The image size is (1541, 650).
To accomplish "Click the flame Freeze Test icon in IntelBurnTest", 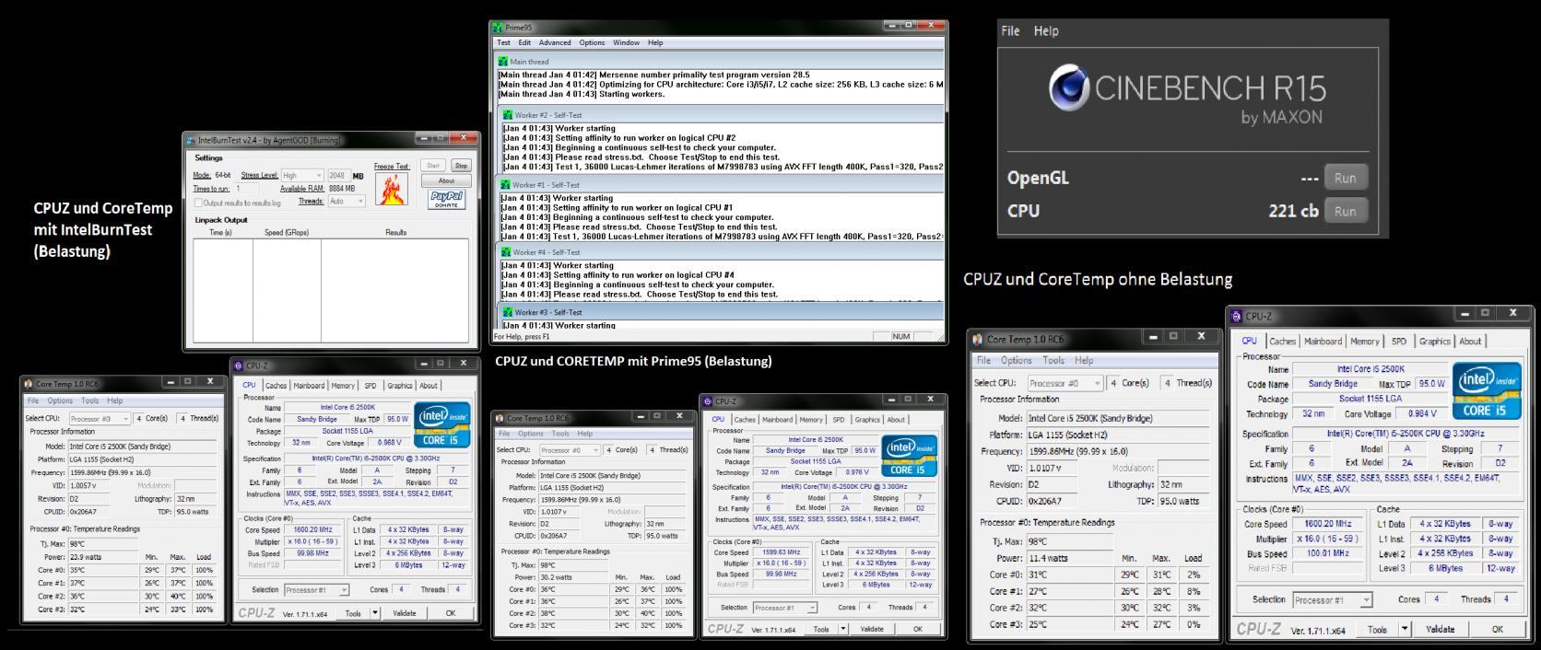I will (392, 191).
